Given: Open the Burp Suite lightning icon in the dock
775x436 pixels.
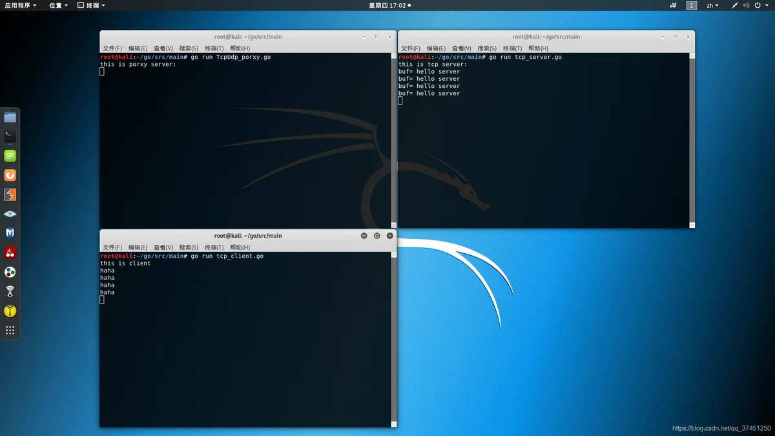Looking at the screenshot, I should 10,194.
